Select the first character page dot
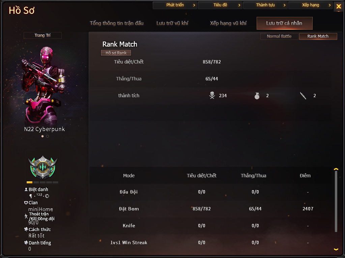The image size is (345, 258). 42,136
